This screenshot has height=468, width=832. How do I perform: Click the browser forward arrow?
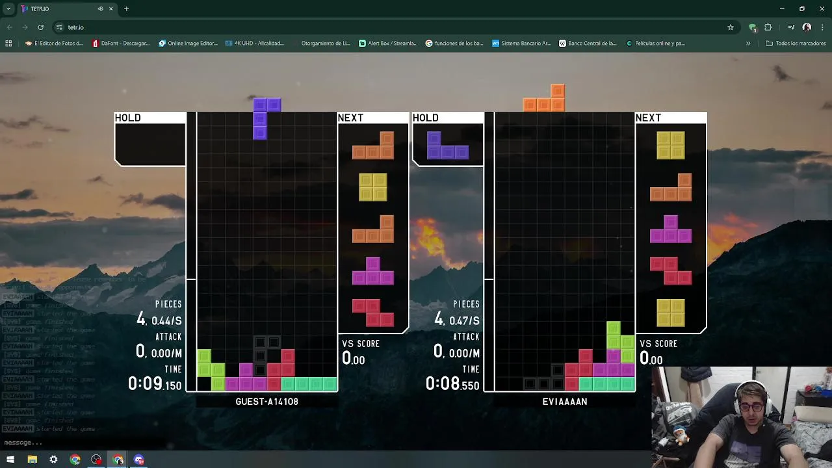25,27
